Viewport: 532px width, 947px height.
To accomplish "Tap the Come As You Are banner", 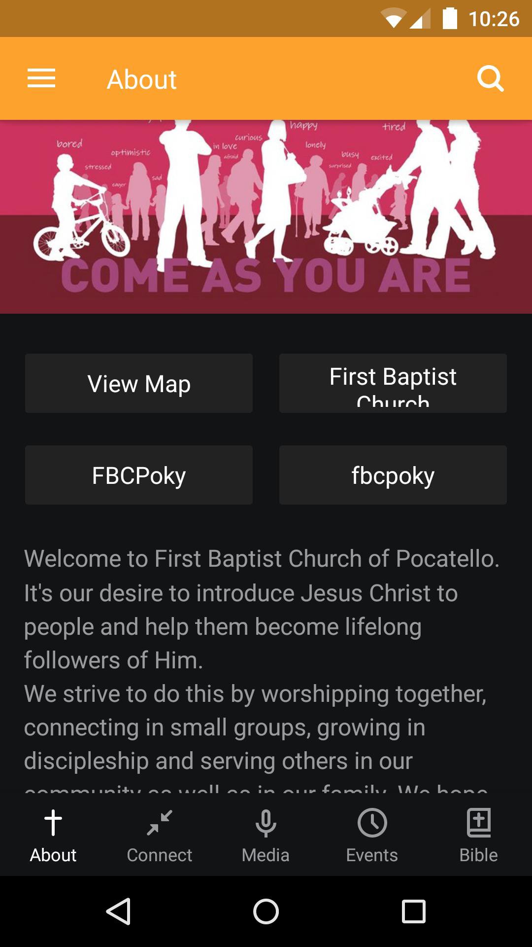I will 266,217.
